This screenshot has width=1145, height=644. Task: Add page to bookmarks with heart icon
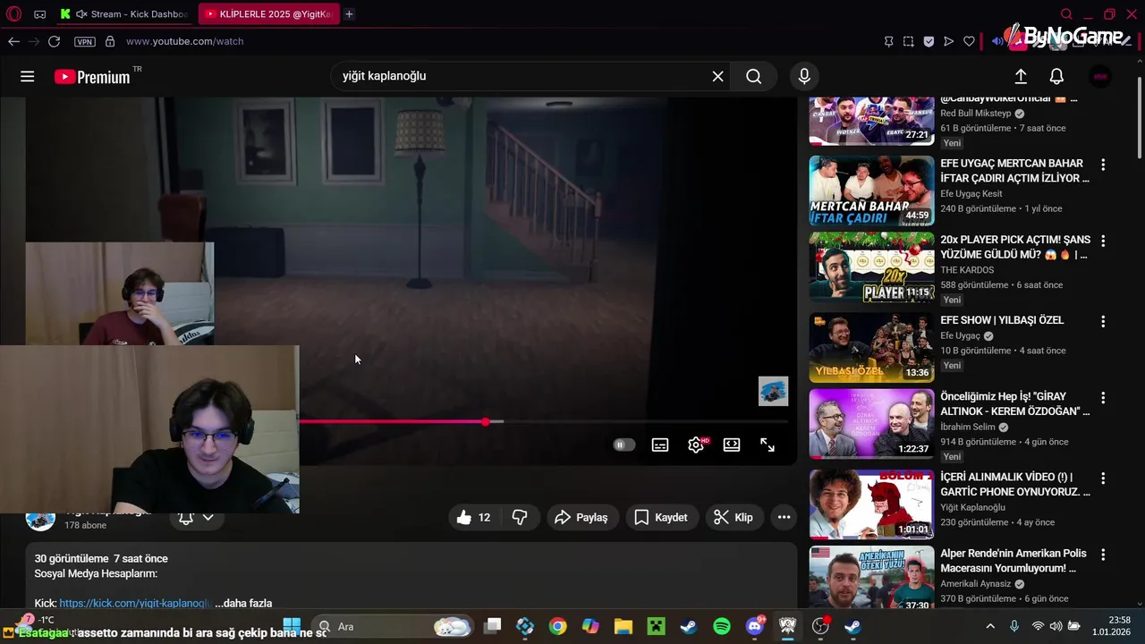click(969, 41)
